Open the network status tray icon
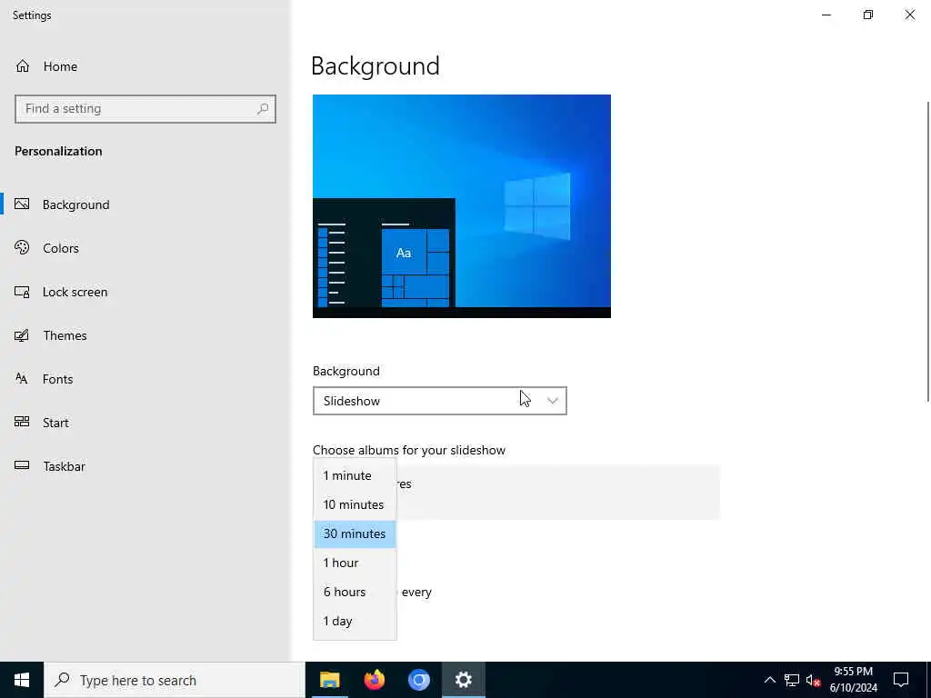This screenshot has height=698, width=931. click(792, 680)
